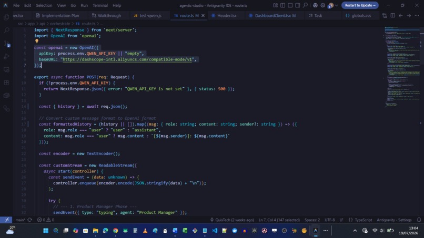
Task: Click the 'app' breadcrumb segment
Action: (31, 24)
